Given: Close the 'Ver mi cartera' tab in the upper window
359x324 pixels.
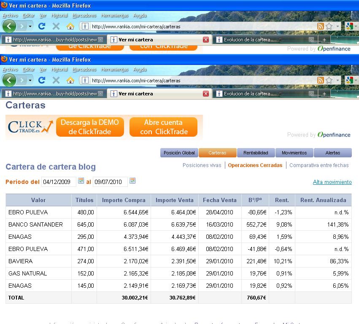Looking at the screenshot, I should tap(206, 40).
